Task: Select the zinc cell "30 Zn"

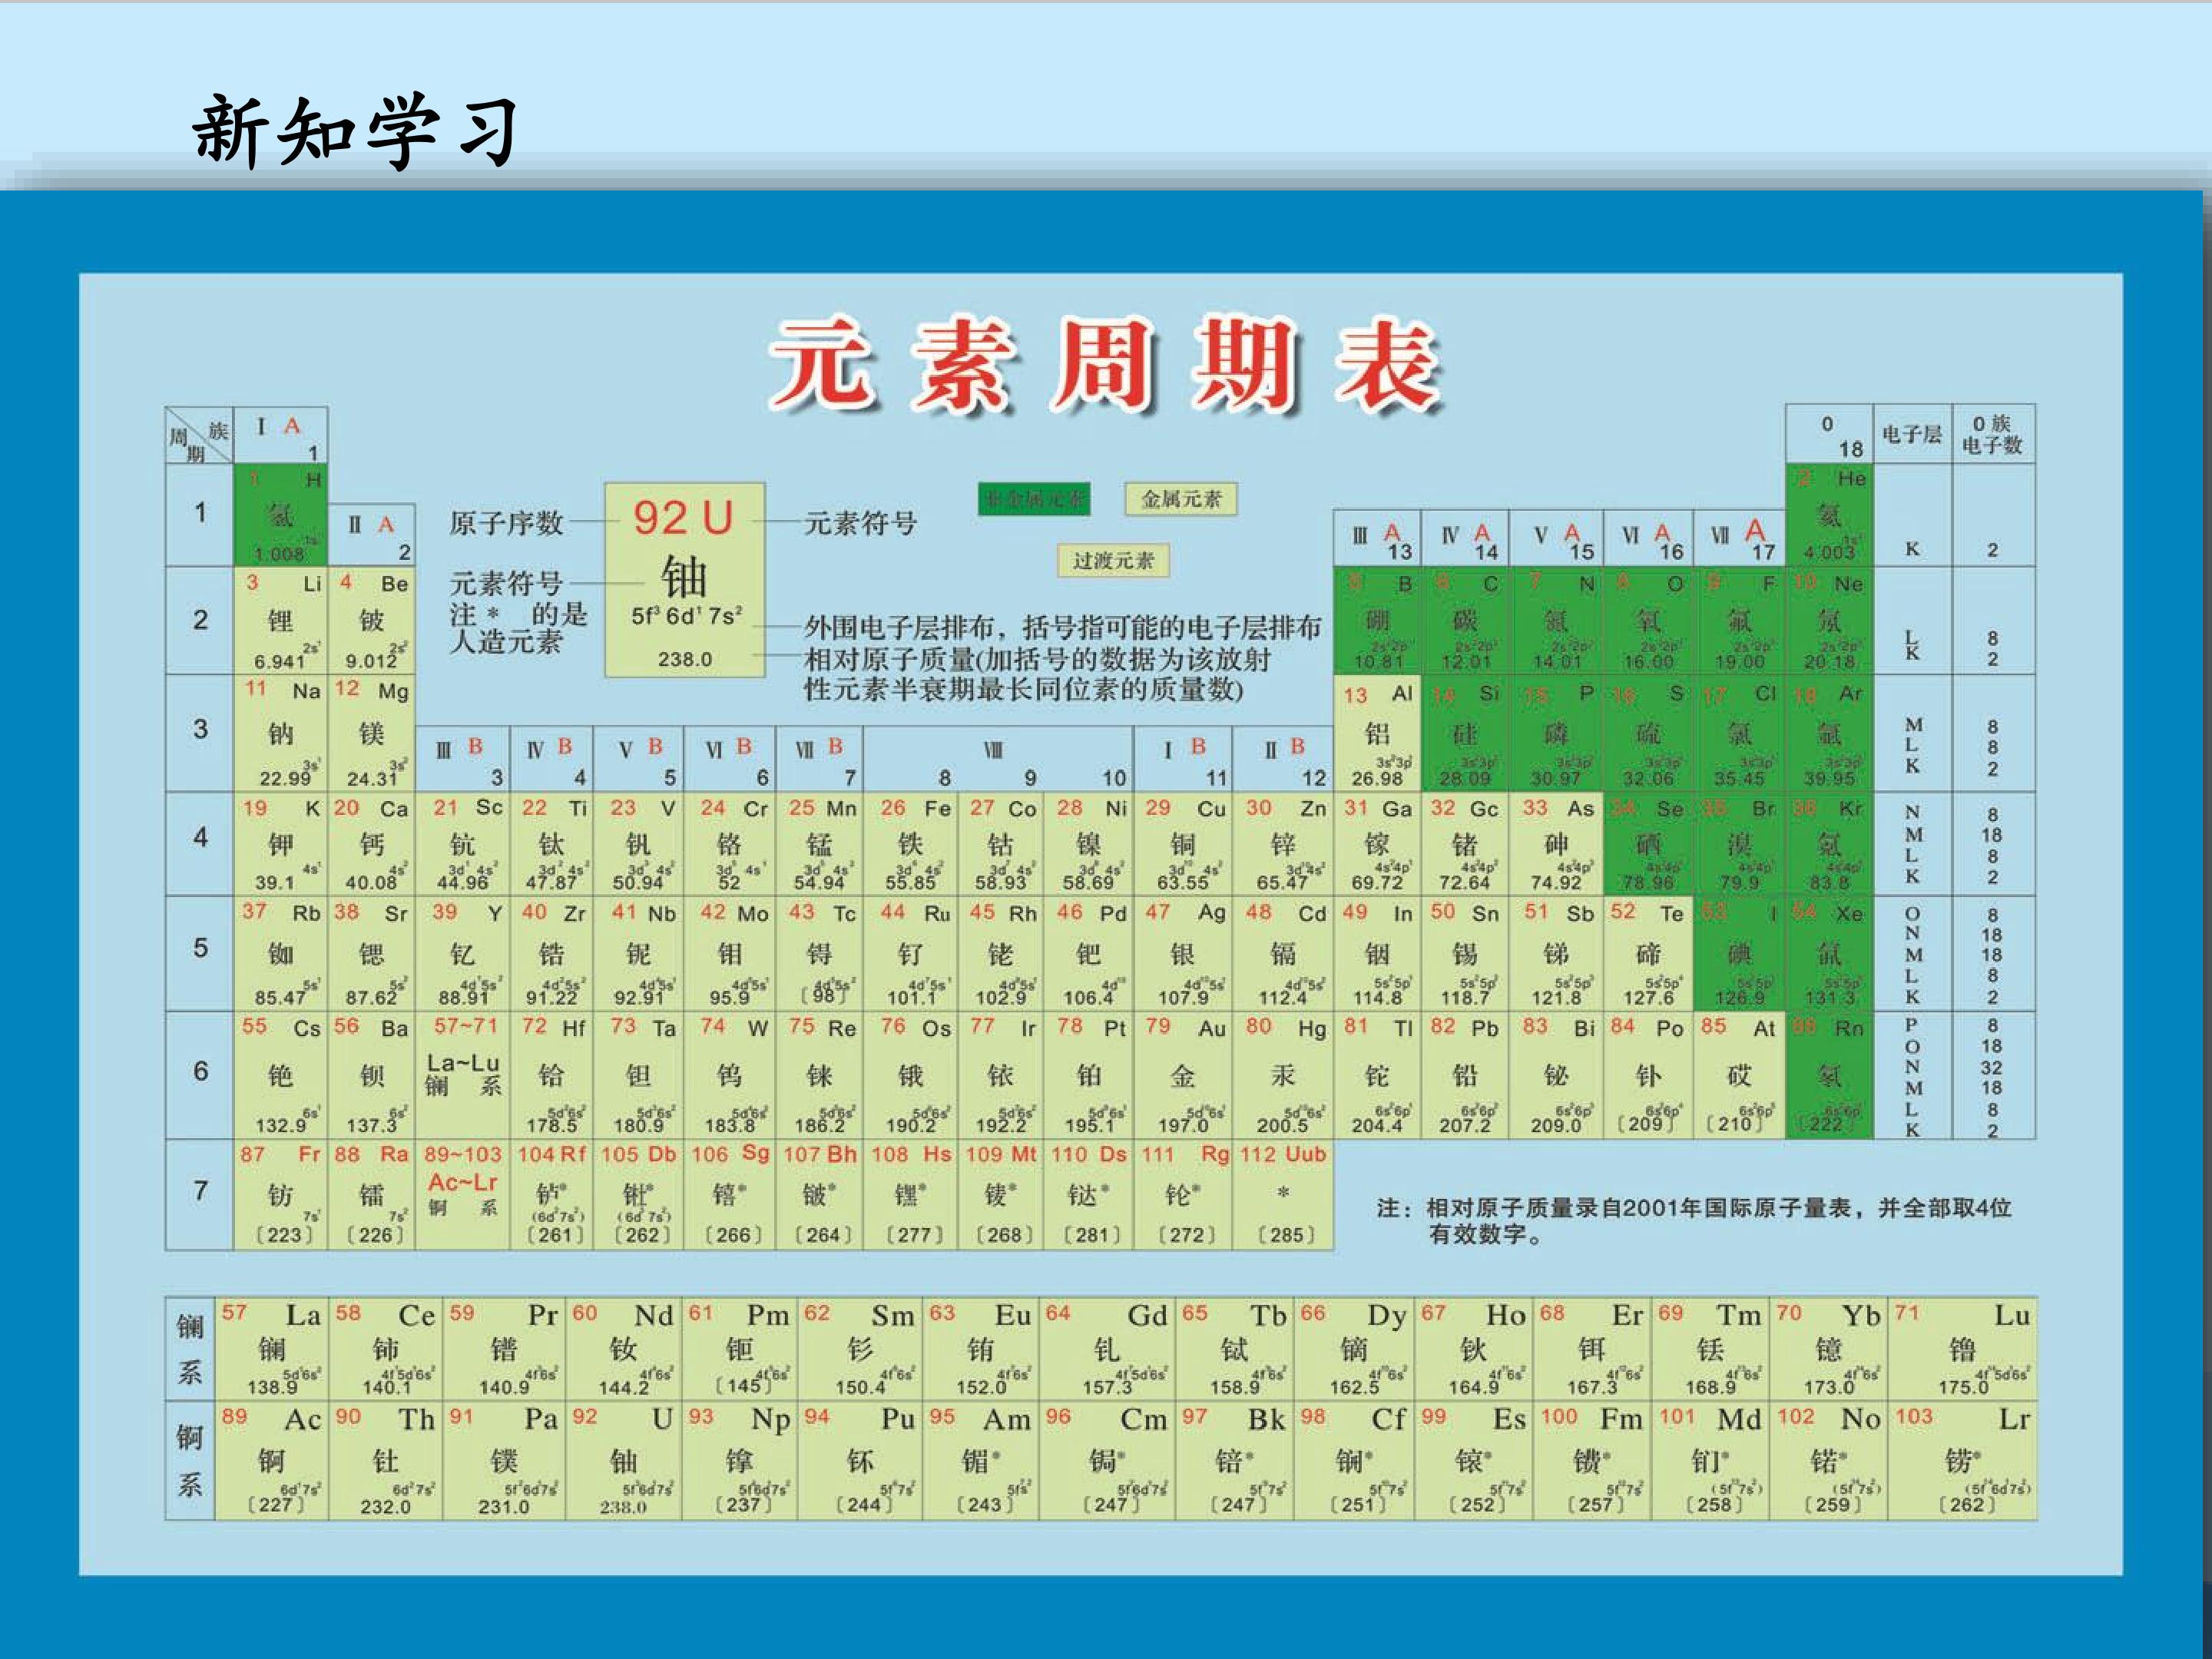Action: tap(1283, 844)
